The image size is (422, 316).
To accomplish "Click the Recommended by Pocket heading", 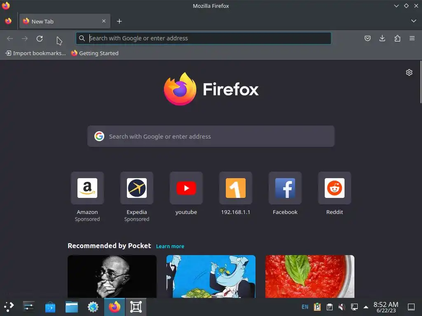I will click(109, 246).
